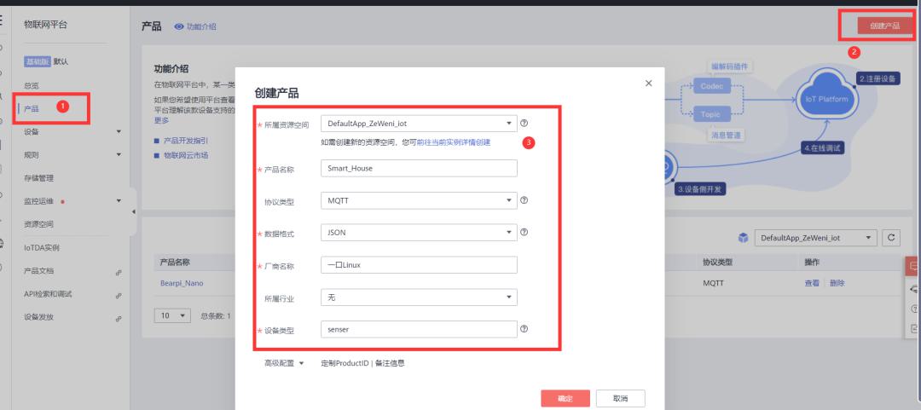Click the external link icon beside 设备发放

pos(119,319)
